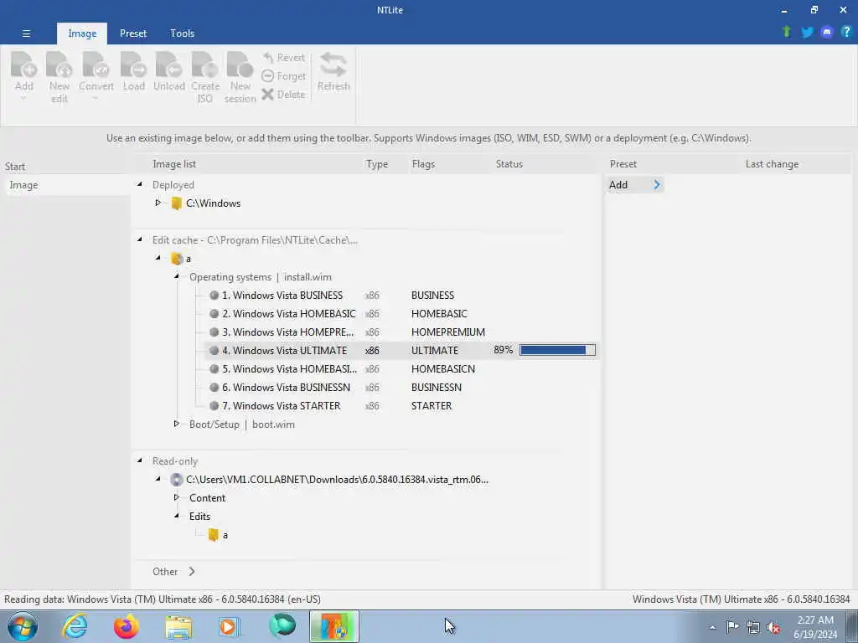
Task: Click the Refresh toolbar icon
Action: (333, 65)
